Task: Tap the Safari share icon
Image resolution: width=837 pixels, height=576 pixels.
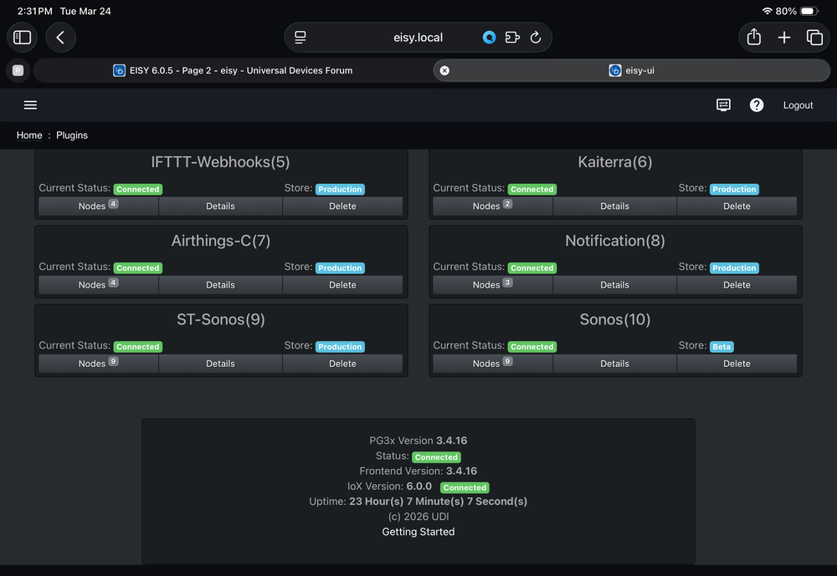Action: pyautogui.click(x=753, y=38)
